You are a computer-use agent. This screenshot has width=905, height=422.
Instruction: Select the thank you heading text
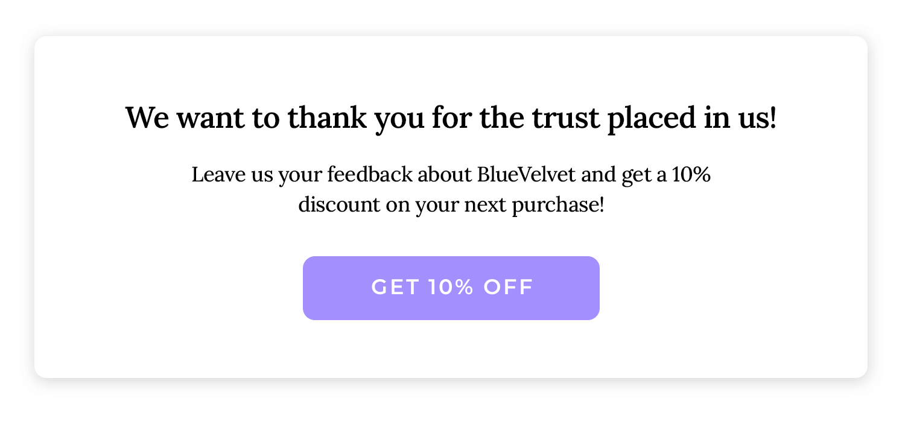pyautogui.click(x=451, y=119)
